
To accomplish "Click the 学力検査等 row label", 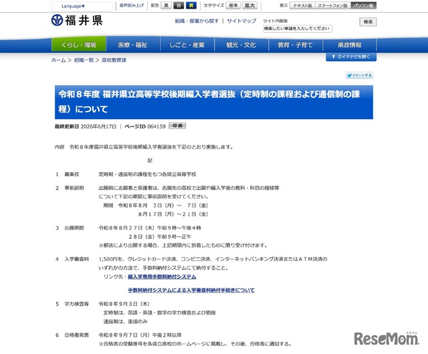I will pyautogui.click(x=76, y=304).
